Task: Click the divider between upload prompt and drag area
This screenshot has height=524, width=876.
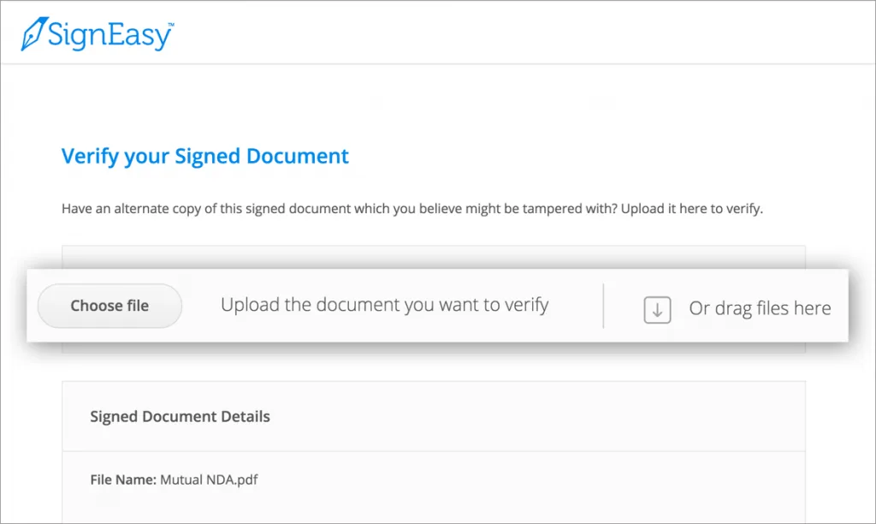Action: 604,306
